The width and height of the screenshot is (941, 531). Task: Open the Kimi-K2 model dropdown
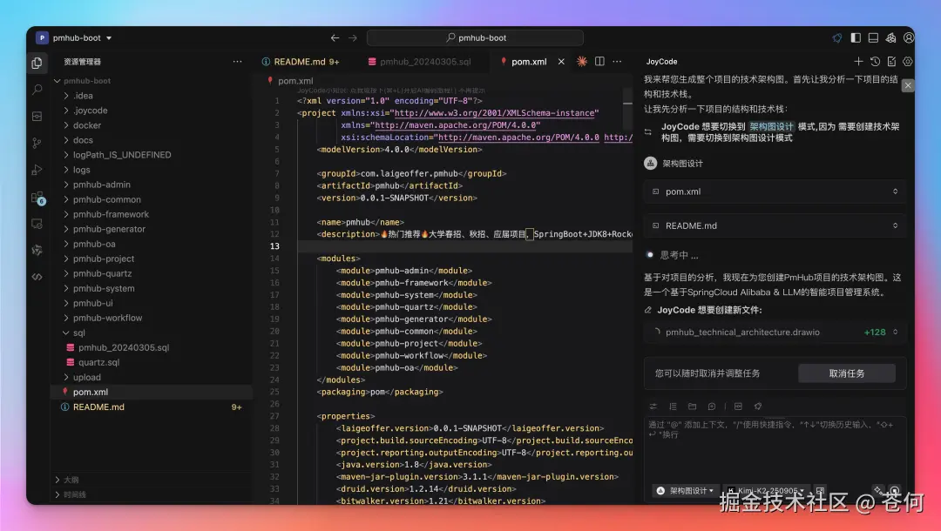(x=765, y=490)
